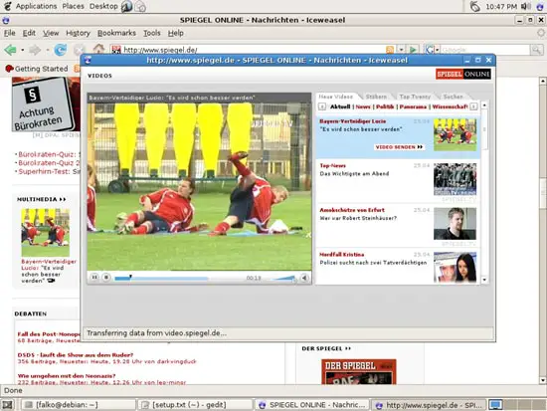Click the VIDEO SENDEN button
Screen dimensions: 547x411
pyautogui.click(x=399, y=147)
